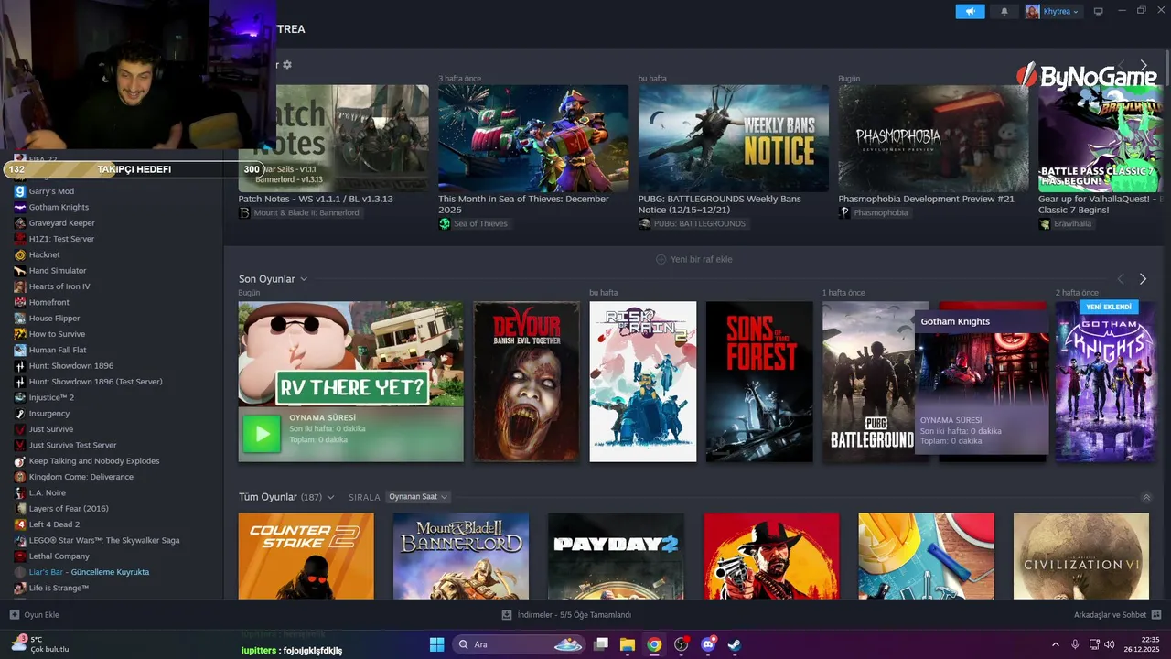
Task: Go to next page of Son Oyunlar shelf
Action: [1143, 279]
